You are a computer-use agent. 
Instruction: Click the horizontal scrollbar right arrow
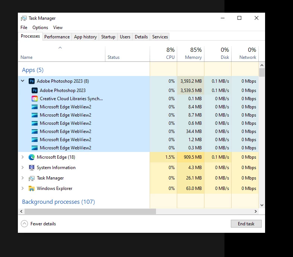(256, 212)
